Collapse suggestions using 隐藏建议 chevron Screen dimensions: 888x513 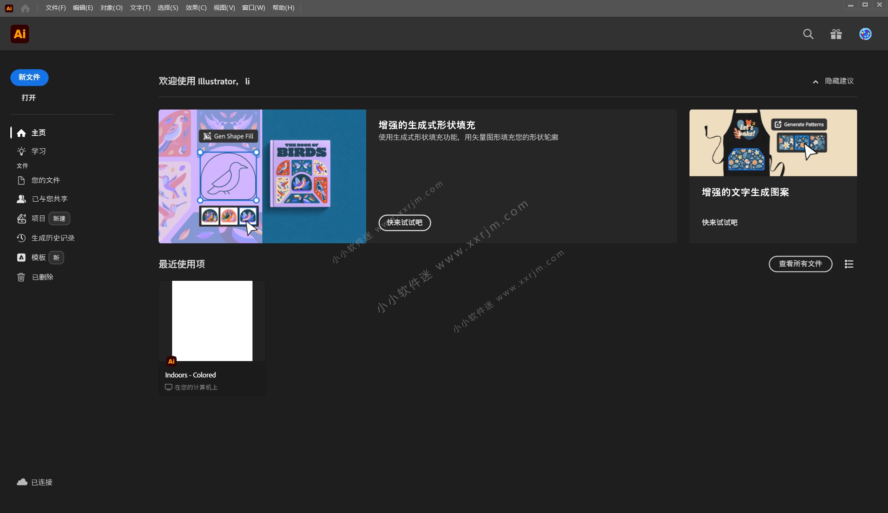(816, 81)
